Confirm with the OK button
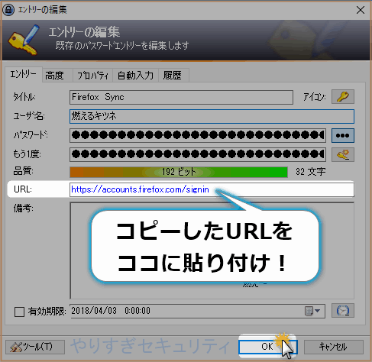The width and height of the screenshot is (372, 362). pos(268,347)
